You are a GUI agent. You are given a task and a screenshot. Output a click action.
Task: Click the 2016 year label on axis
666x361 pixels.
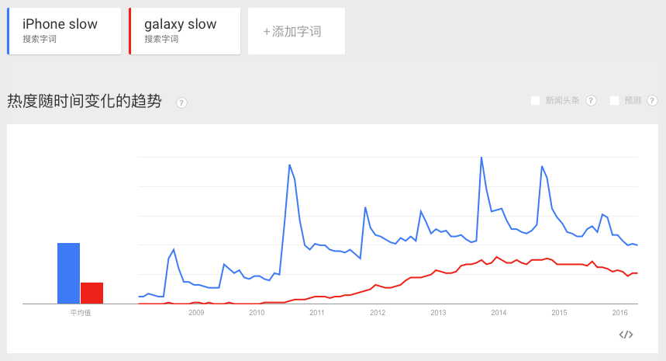619,313
